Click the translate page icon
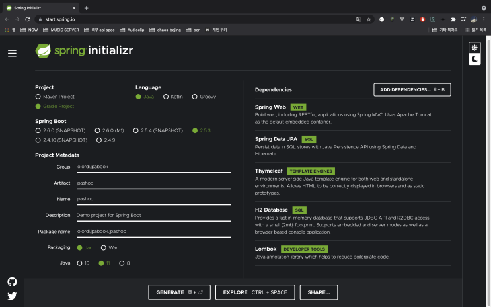Screen dimensions: 491x307 pos(359,19)
